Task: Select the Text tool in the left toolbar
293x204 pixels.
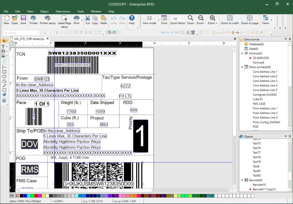Action: coord(4,47)
